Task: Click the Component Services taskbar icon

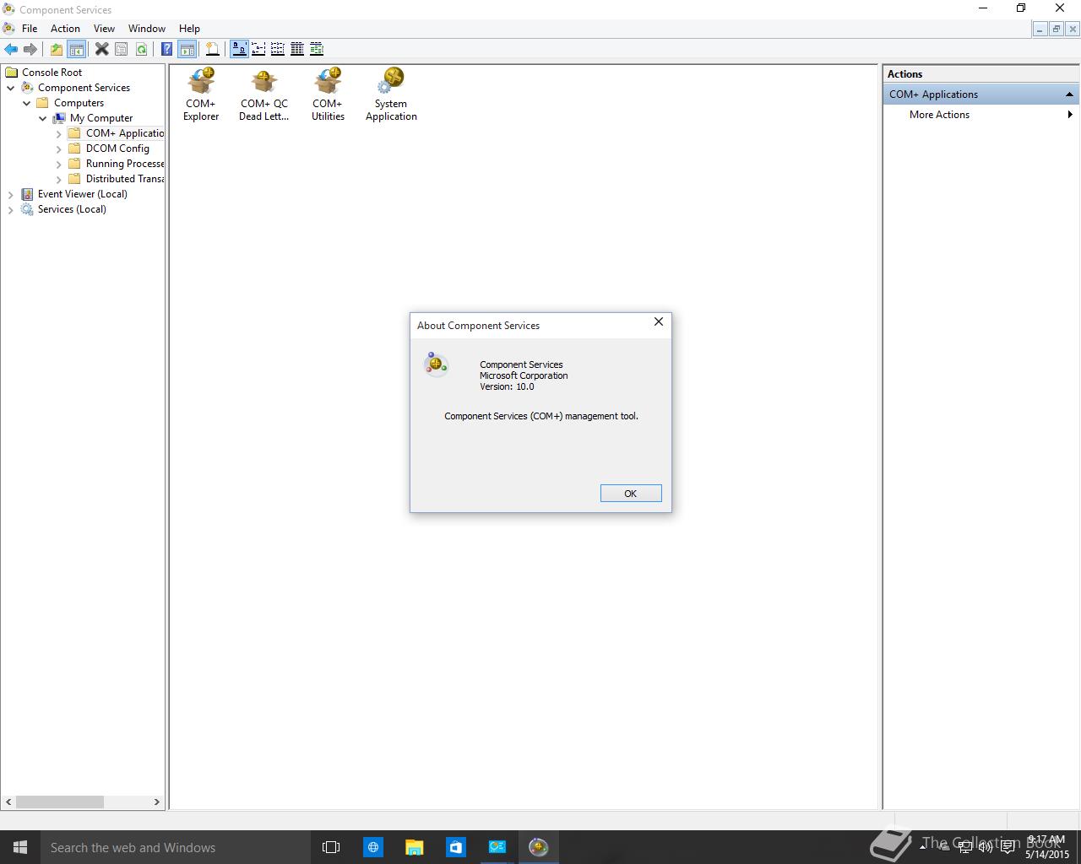Action: coord(538,847)
